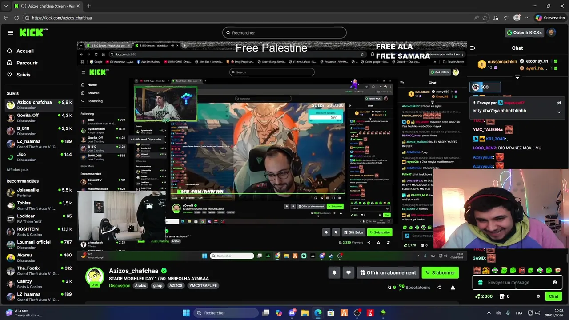Open the hamburger sidebar menu
Screen dimensions: 569x320
[x=10, y=32]
